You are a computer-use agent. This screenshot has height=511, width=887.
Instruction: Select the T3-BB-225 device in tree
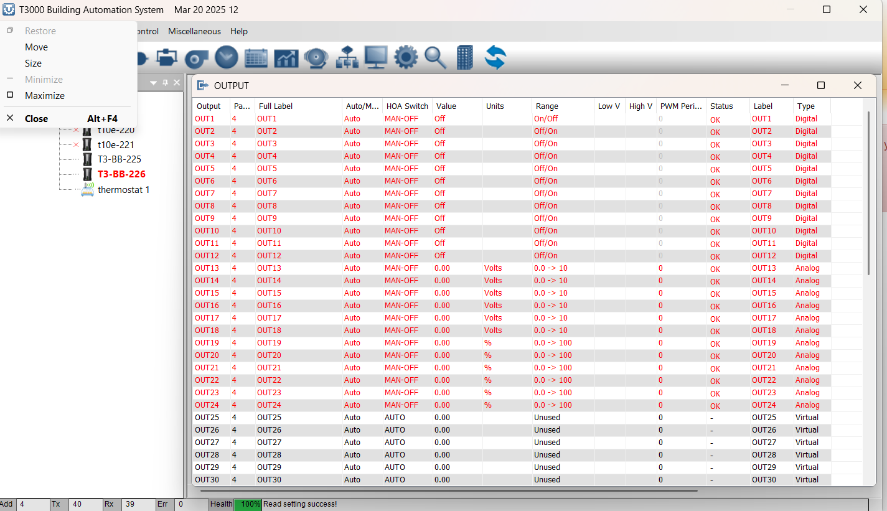[x=119, y=159]
